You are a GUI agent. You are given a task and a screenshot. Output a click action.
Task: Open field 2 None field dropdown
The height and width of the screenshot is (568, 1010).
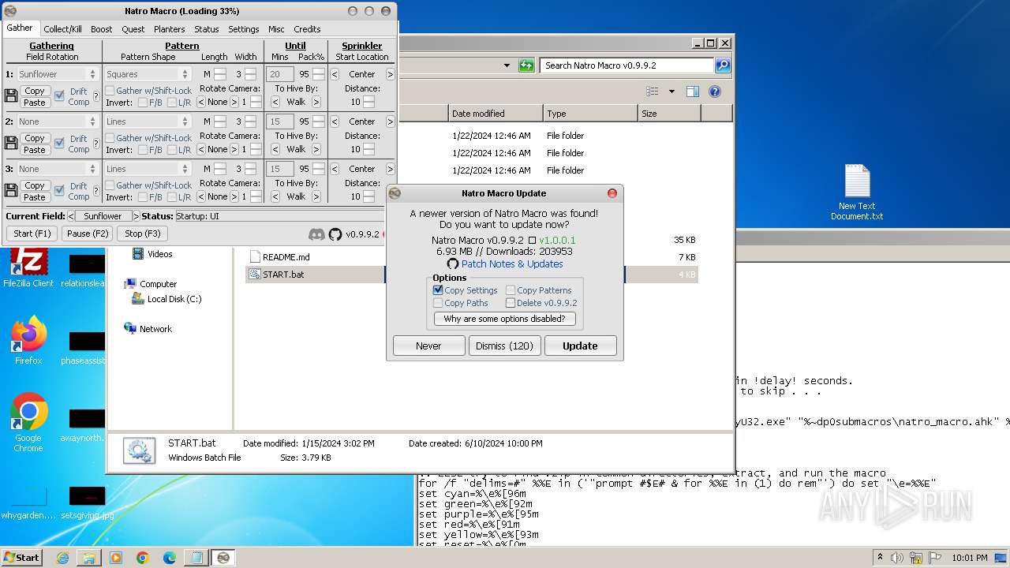click(x=57, y=121)
